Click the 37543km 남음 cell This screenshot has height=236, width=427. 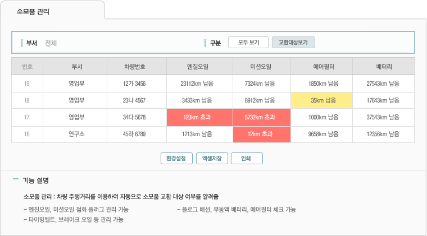tap(383, 117)
